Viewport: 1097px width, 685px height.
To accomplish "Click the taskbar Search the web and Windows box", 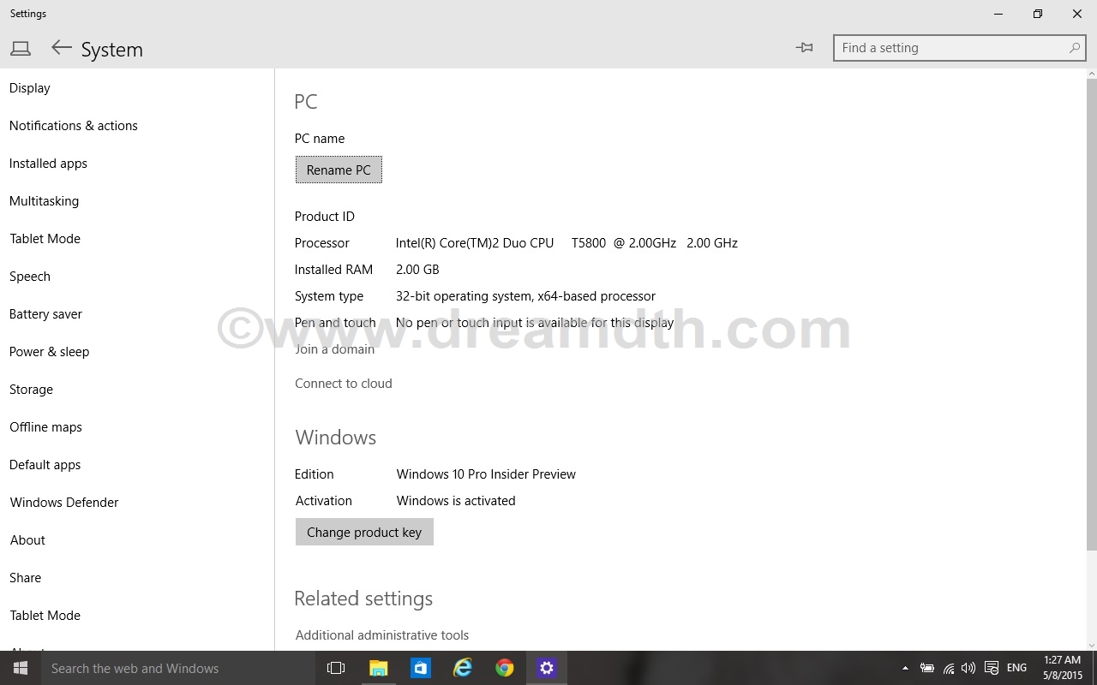I will 177,668.
